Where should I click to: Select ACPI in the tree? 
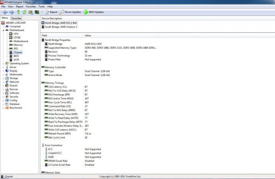[16, 60]
